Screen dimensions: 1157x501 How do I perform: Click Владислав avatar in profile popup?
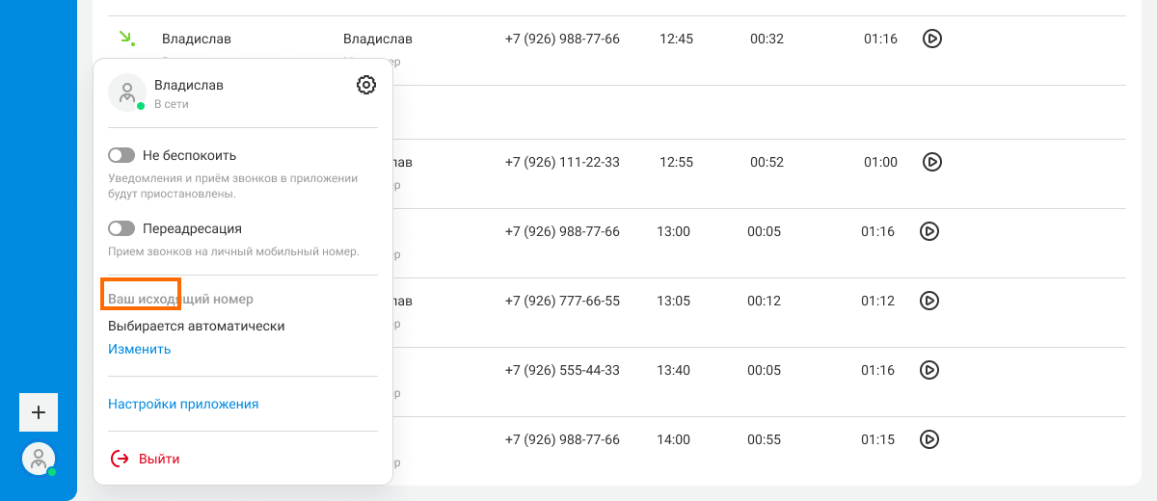point(127,92)
